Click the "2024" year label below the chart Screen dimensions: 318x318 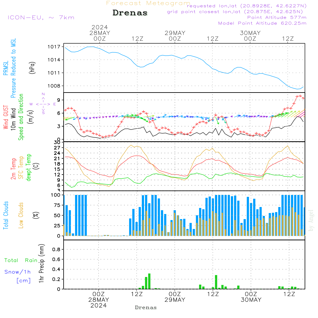(99, 305)
